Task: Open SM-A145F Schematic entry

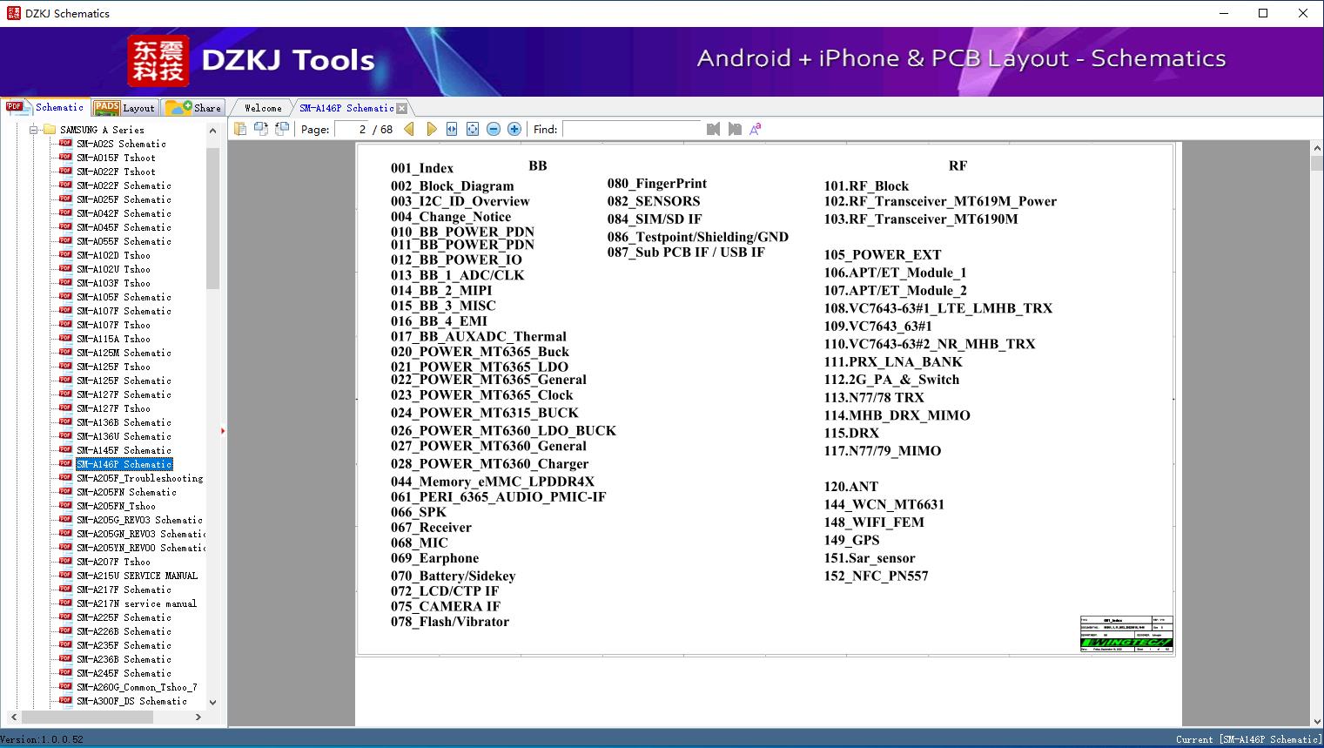Action: click(124, 450)
